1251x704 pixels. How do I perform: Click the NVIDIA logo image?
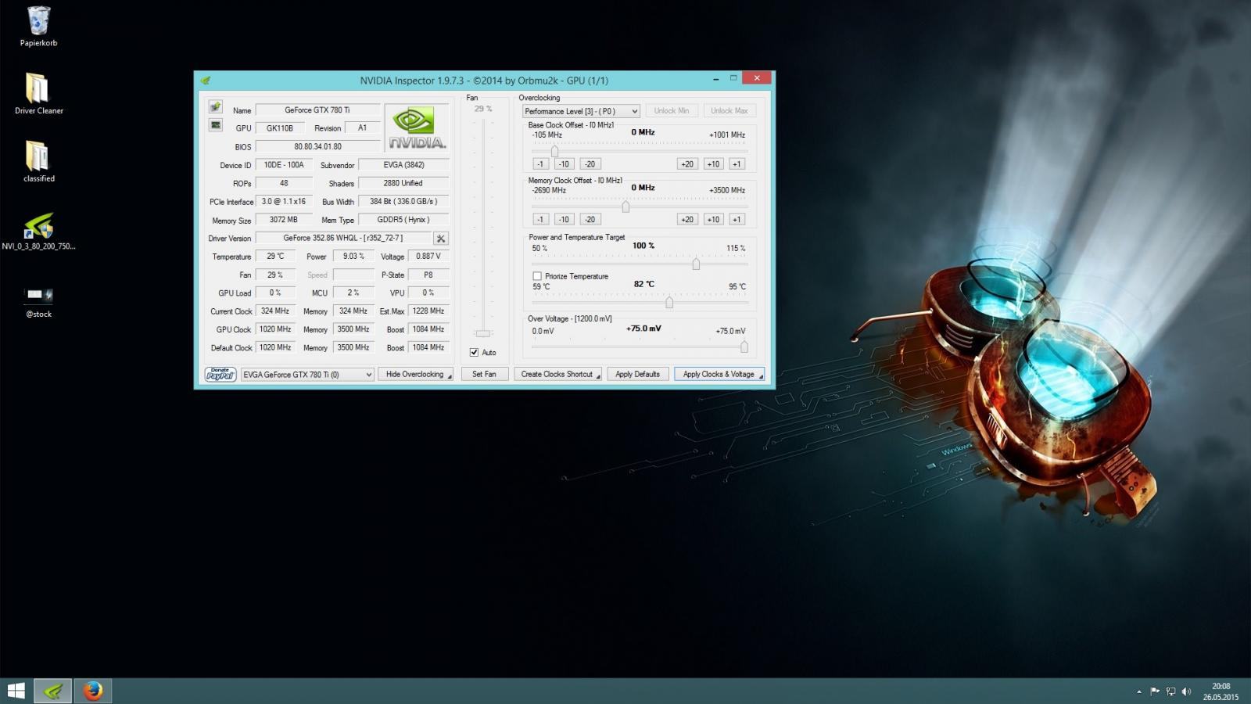(x=418, y=128)
